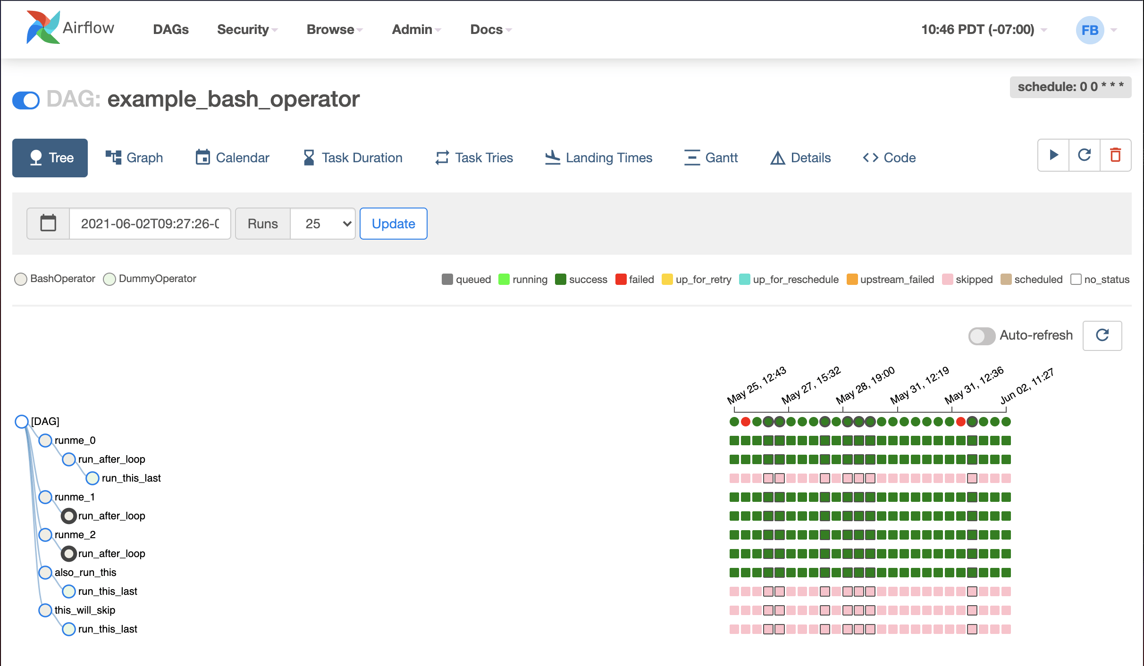Viewport: 1144px width, 666px height.
Task: Click the BashOperator legend circle
Action: [x=20, y=279]
